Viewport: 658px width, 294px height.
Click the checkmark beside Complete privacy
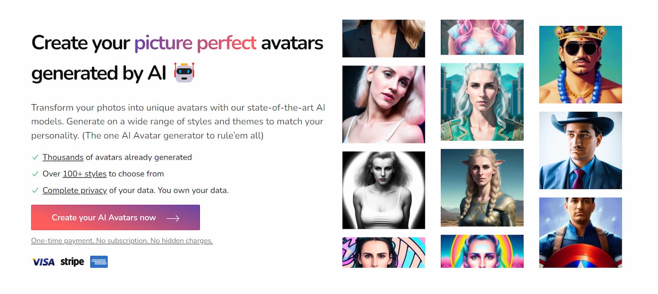[35, 191]
